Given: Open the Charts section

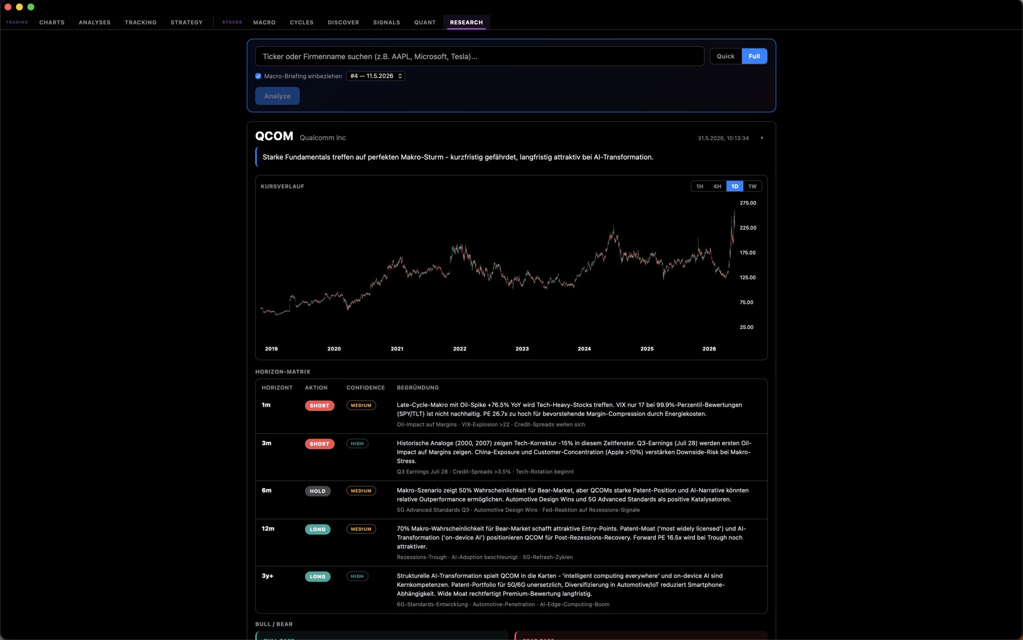Looking at the screenshot, I should point(52,22).
